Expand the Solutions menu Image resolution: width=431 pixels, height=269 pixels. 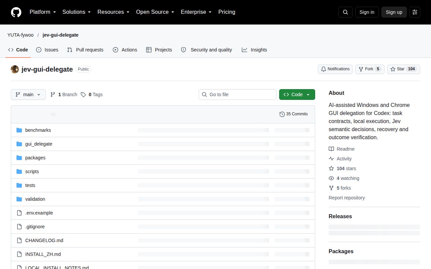click(x=77, y=12)
